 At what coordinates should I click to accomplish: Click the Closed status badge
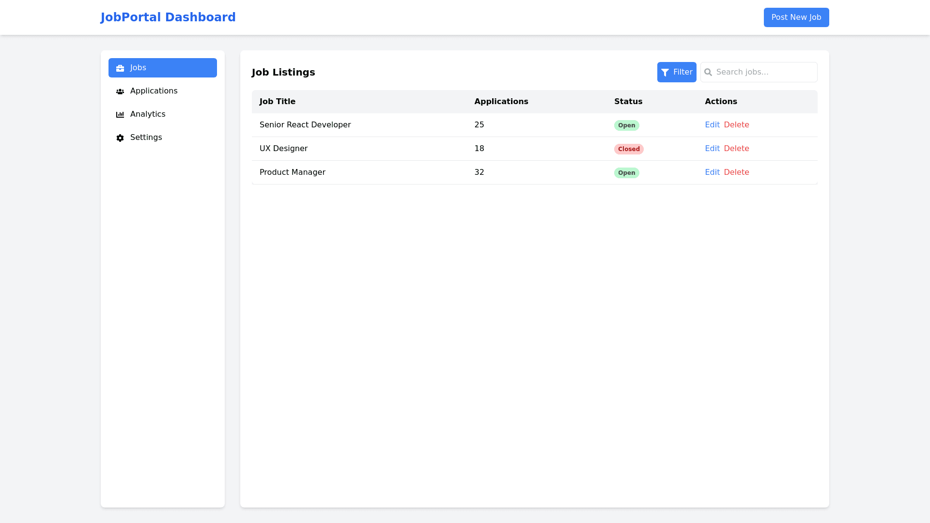629,149
